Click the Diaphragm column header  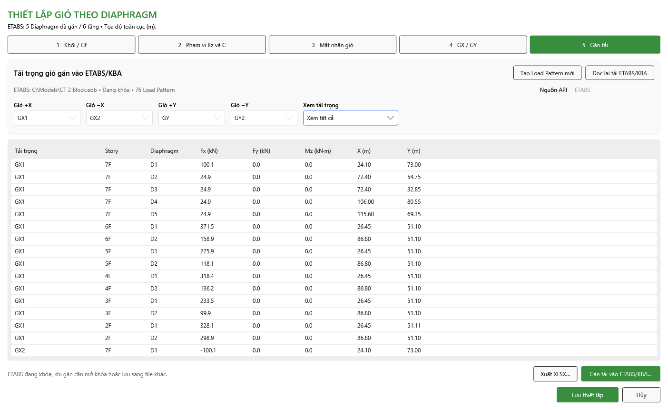(x=164, y=151)
